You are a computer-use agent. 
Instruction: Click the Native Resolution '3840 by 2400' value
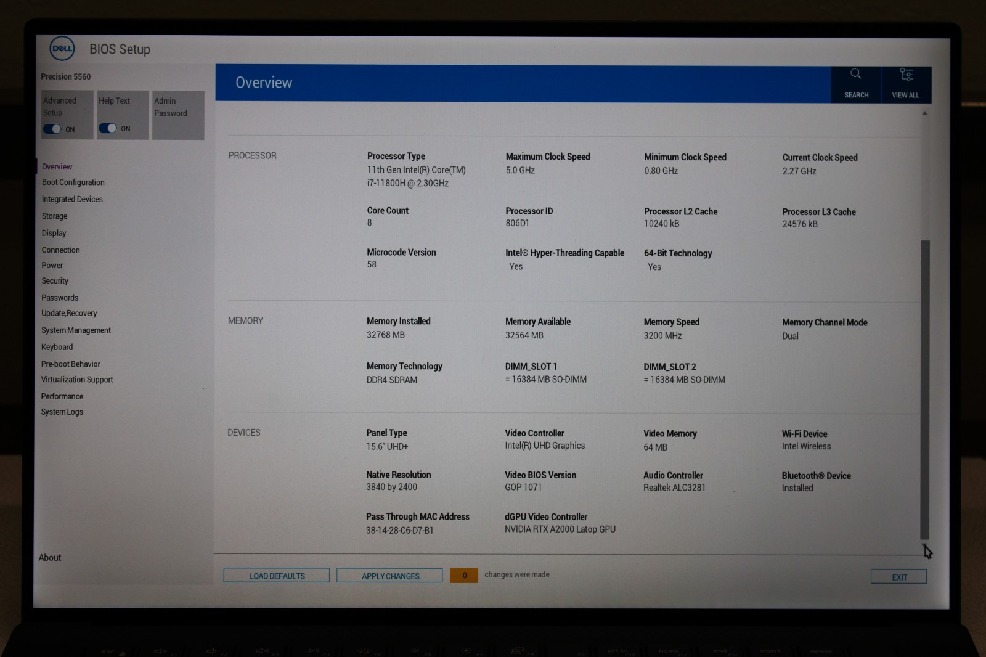(x=391, y=487)
